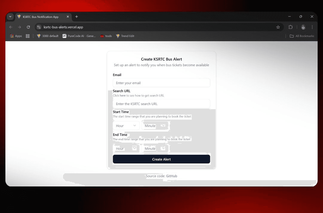Open the Chrome profile avatar
Screen dimensions: 323x213
303,27
